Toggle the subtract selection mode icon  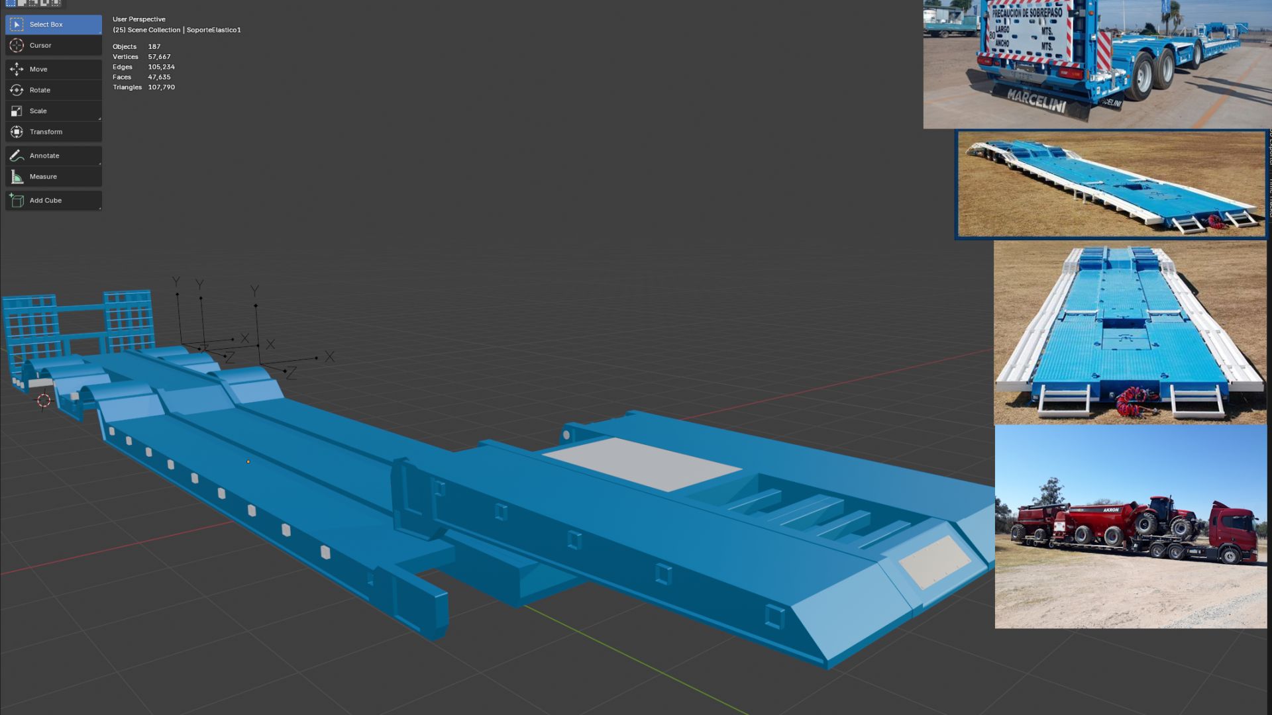click(33, 3)
